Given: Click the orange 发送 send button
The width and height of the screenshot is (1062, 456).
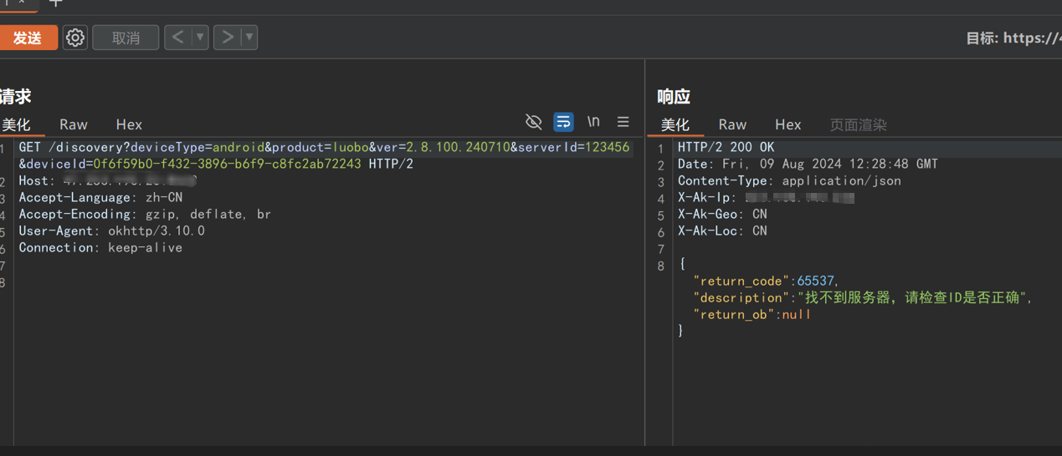Looking at the screenshot, I should [28, 38].
